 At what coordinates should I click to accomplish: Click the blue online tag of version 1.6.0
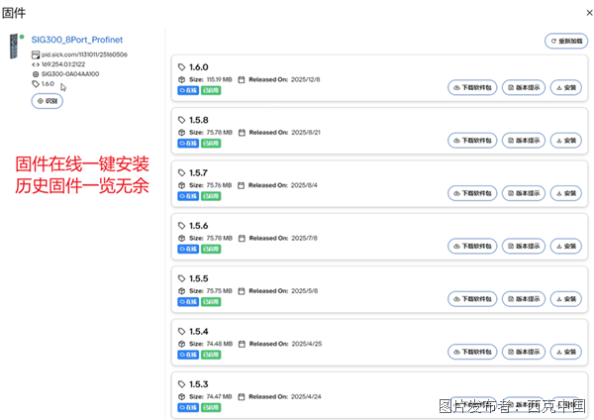click(x=188, y=90)
